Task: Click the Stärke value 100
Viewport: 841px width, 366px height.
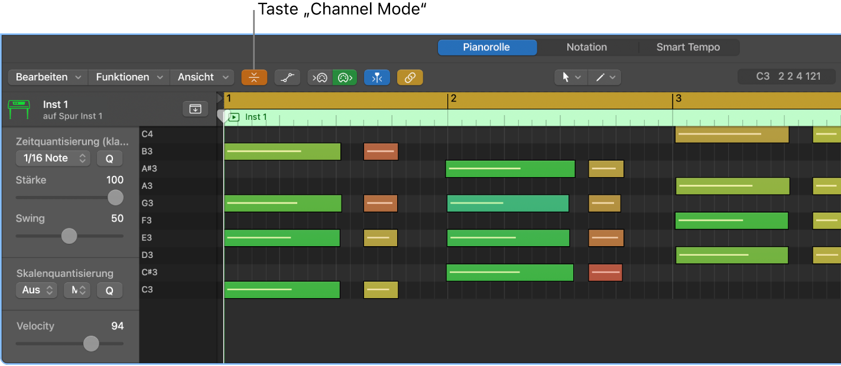Action: tap(115, 180)
